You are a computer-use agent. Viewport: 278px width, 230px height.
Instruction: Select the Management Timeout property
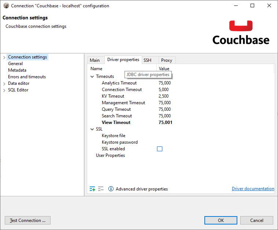click(123, 103)
